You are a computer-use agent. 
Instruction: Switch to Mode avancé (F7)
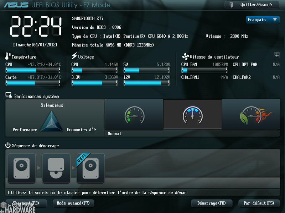[x=73, y=203]
